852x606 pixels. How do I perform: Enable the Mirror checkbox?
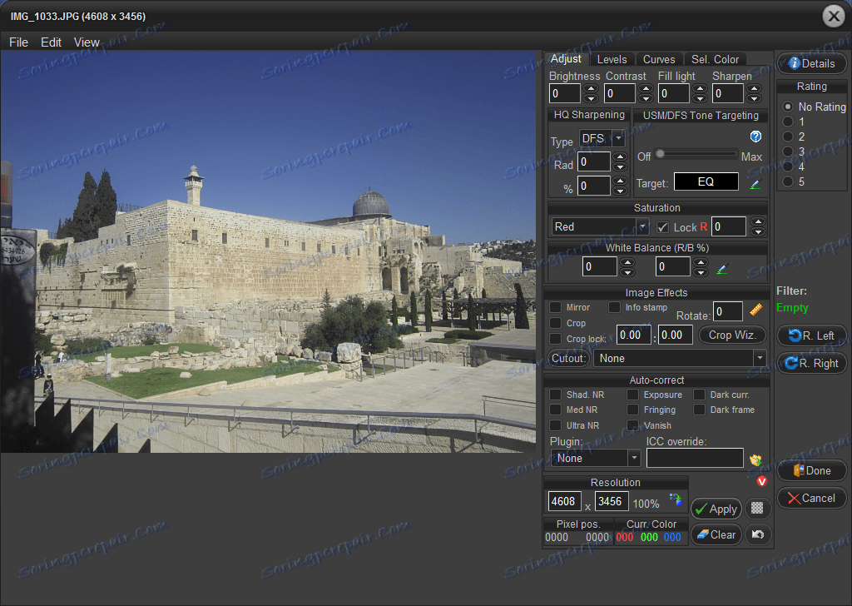coord(555,307)
